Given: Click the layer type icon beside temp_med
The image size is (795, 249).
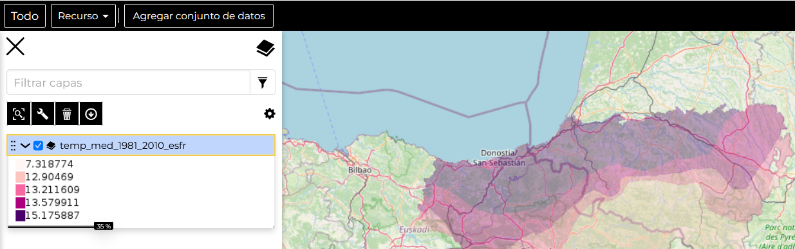Looking at the screenshot, I should tap(51, 146).
